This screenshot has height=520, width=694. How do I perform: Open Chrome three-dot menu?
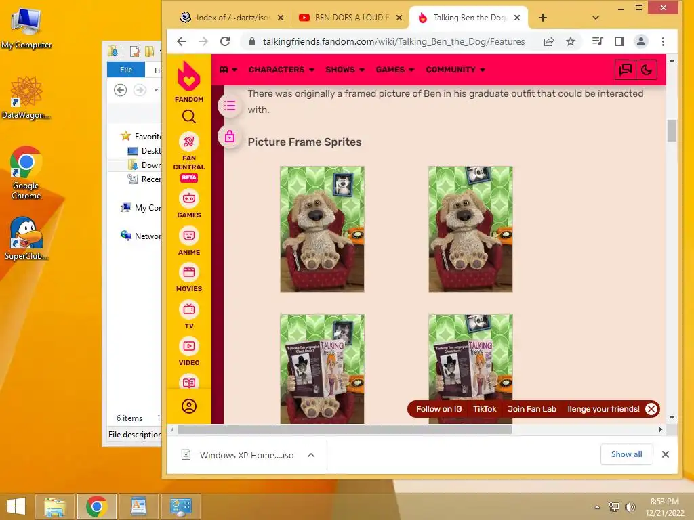[x=663, y=41]
